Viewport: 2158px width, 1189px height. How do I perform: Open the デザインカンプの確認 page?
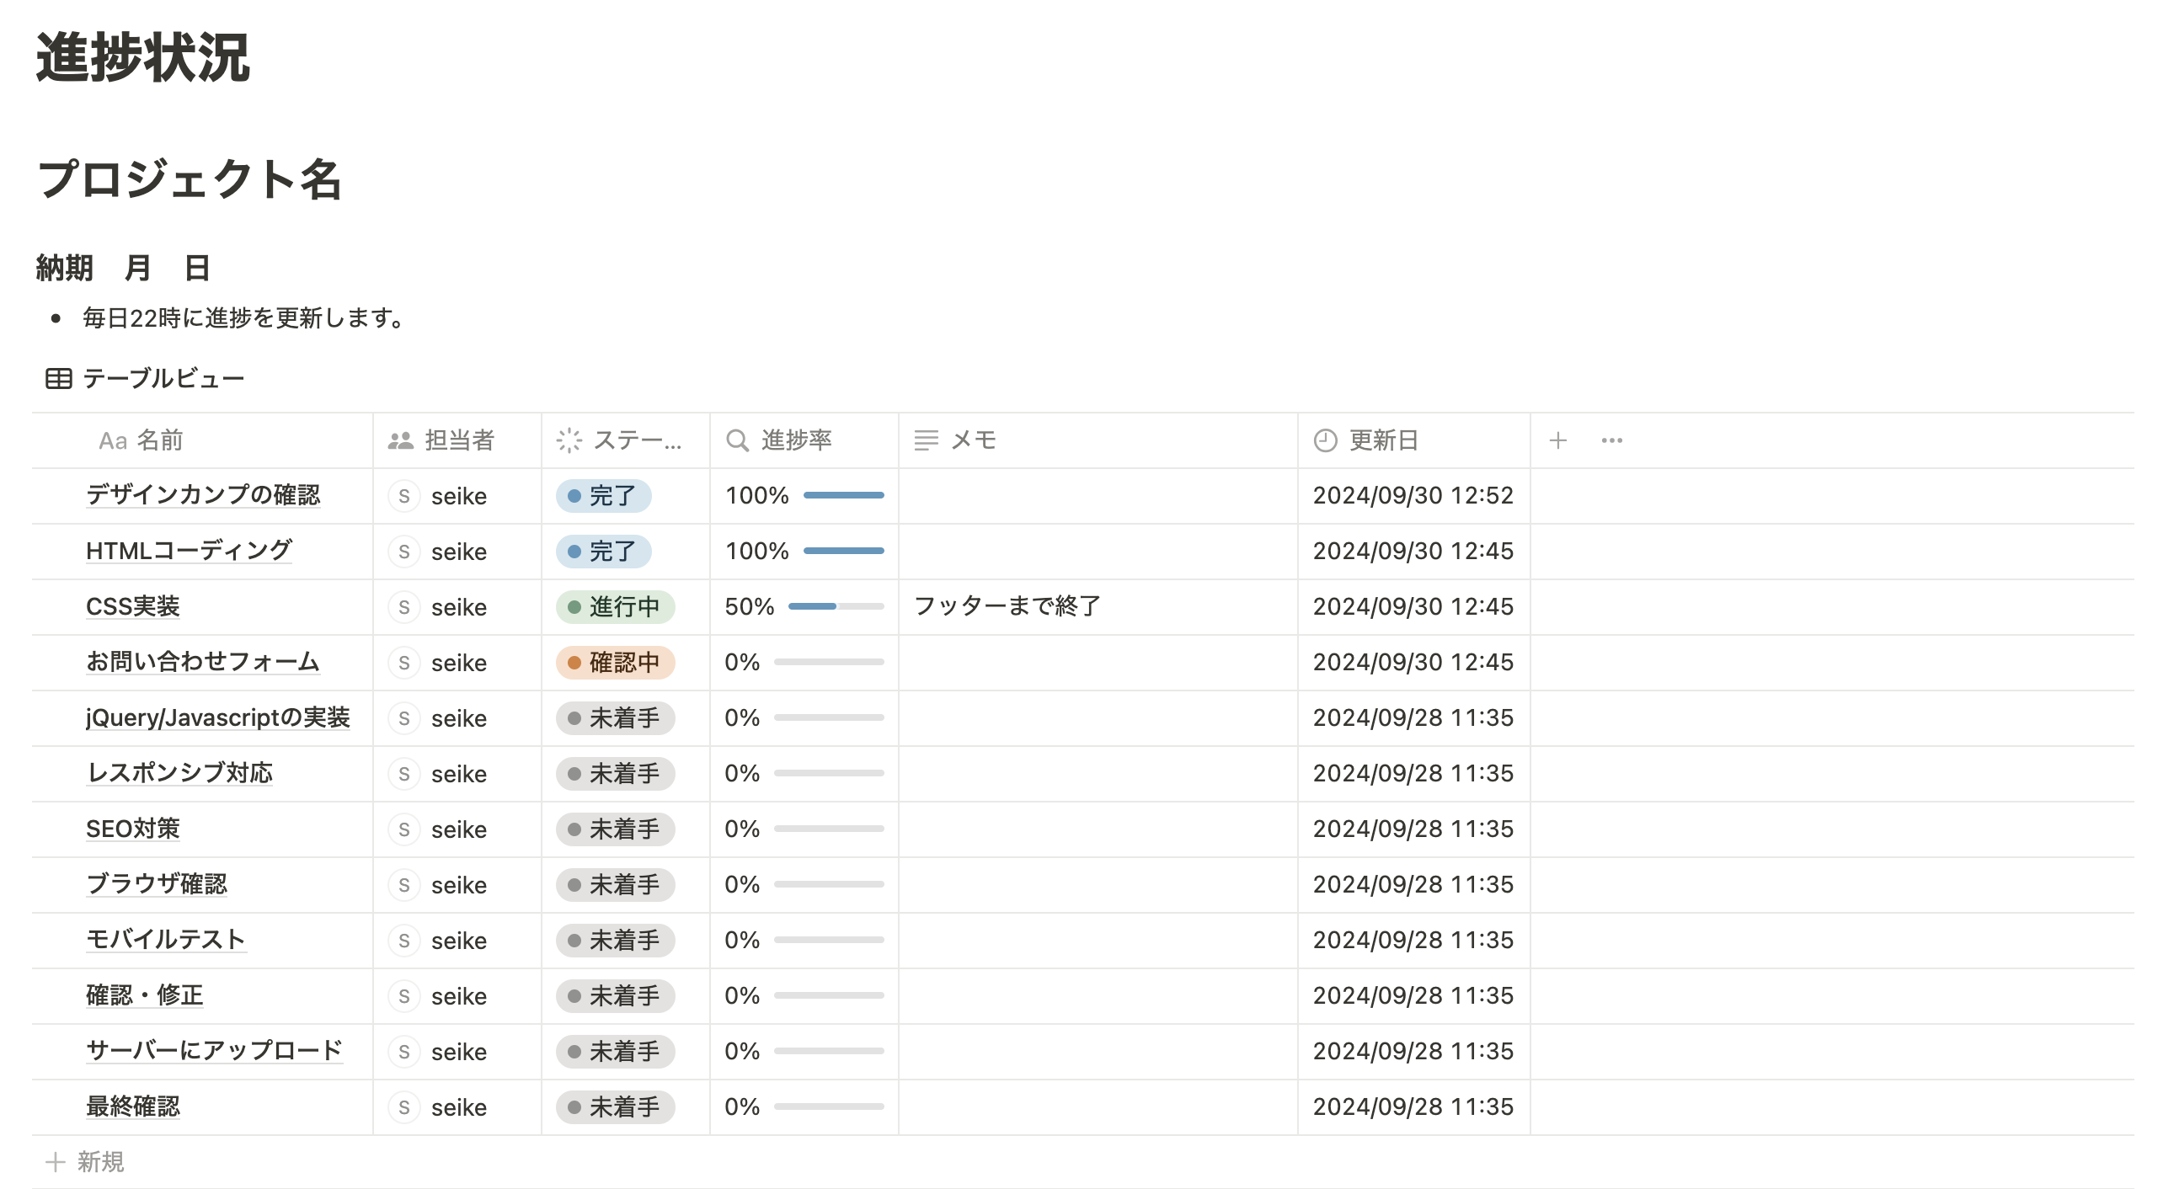(203, 494)
